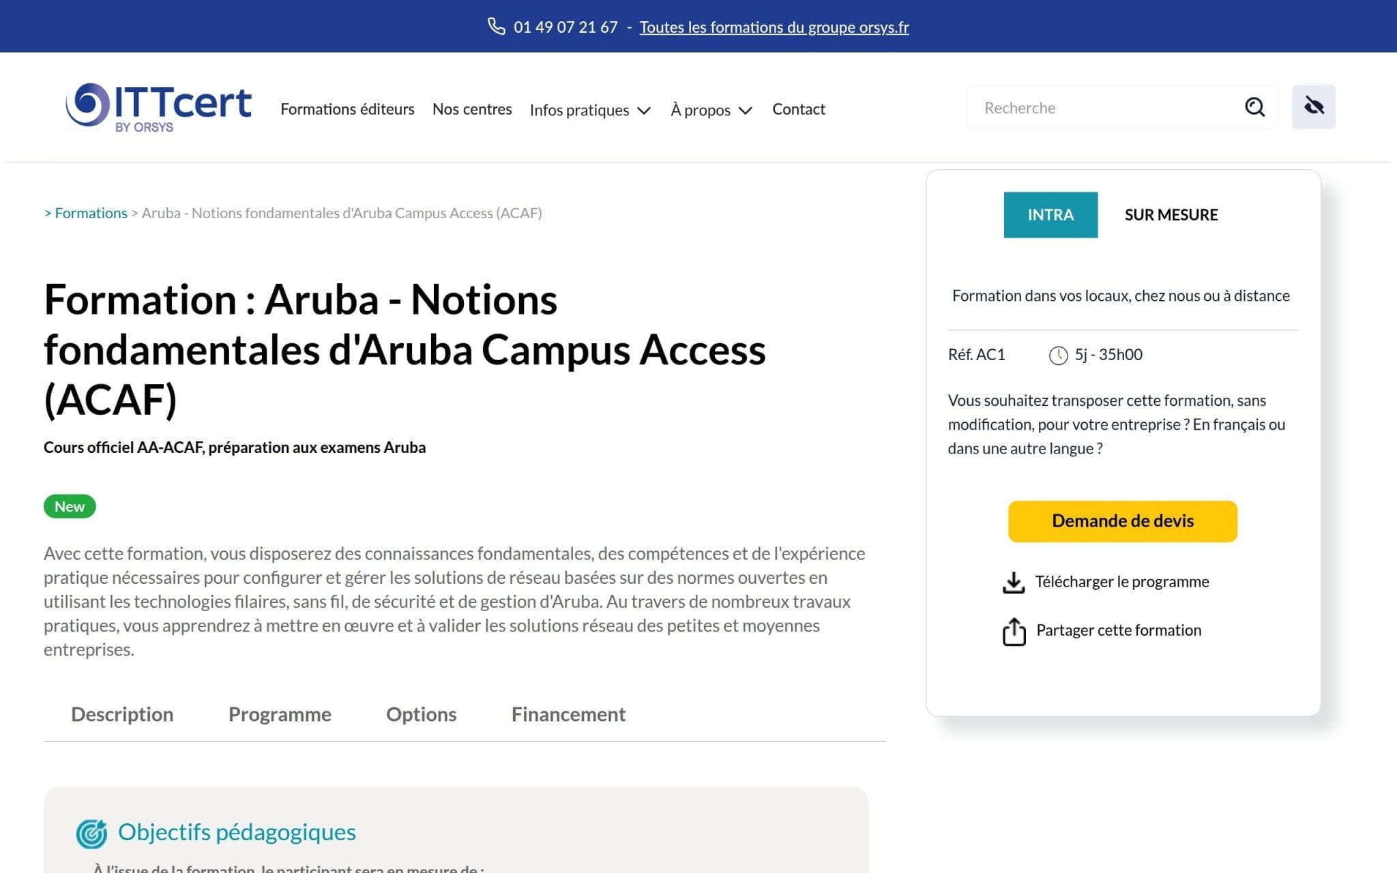Click the Formation dans vos locaux text
The image size is (1397, 873).
(1121, 296)
